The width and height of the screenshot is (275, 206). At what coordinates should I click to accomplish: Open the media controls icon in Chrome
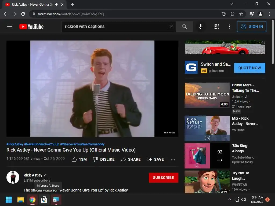tap(252, 14)
